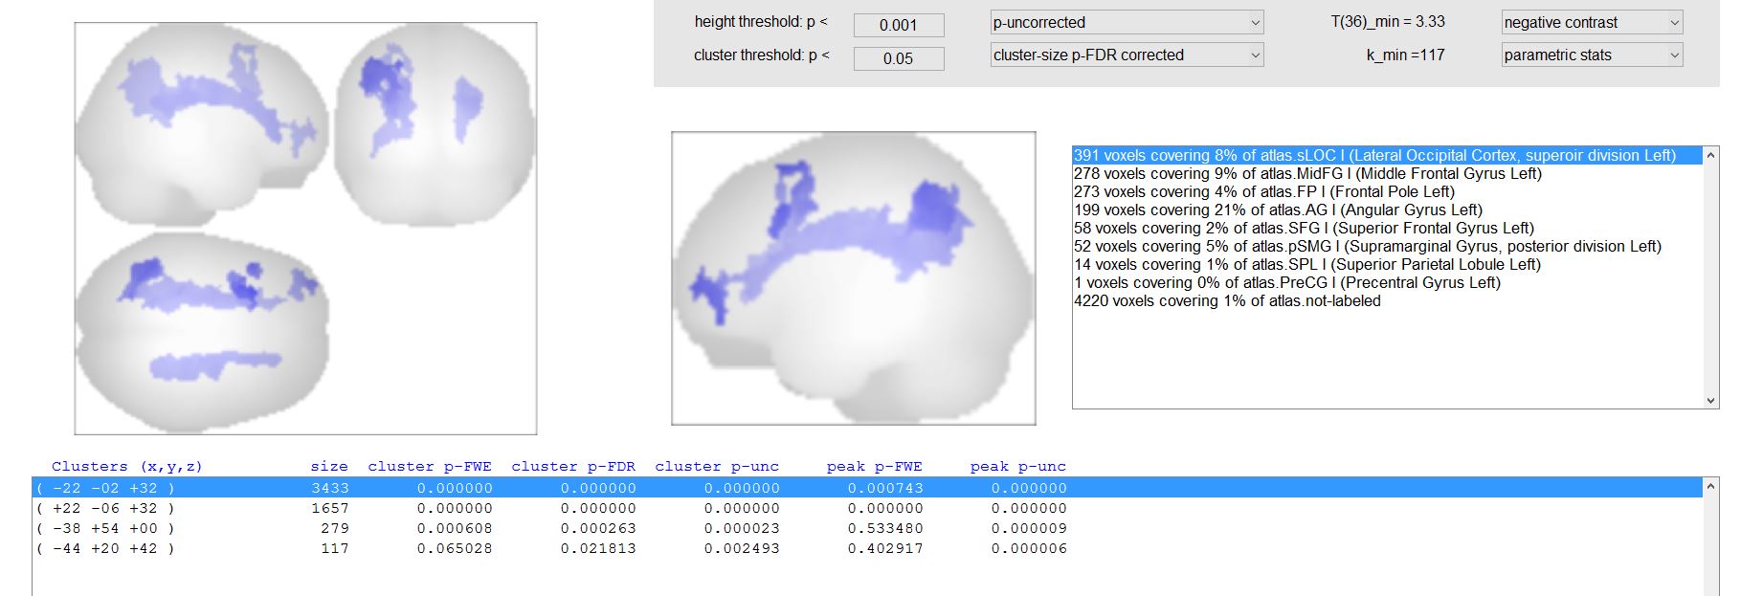Click the glass-brain multi-view projection panel

(305, 229)
